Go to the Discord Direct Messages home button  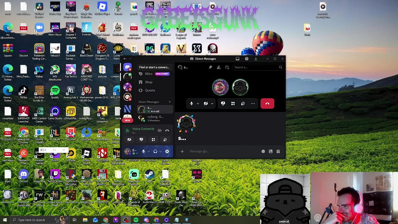pos(127,67)
